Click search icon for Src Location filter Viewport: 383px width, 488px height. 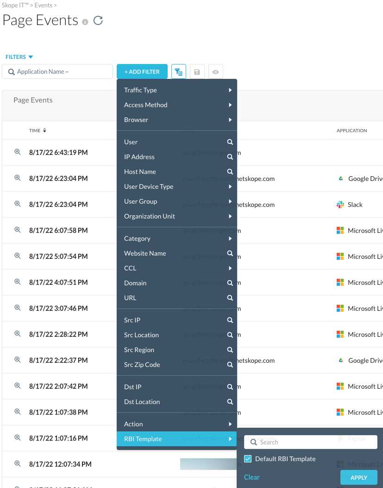pyautogui.click(x=230, y=335)
